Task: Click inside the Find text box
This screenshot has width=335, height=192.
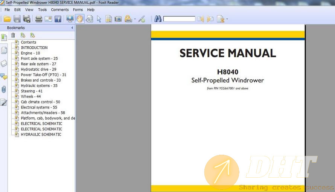Action: pyautogui.click(x=179, y=19)
